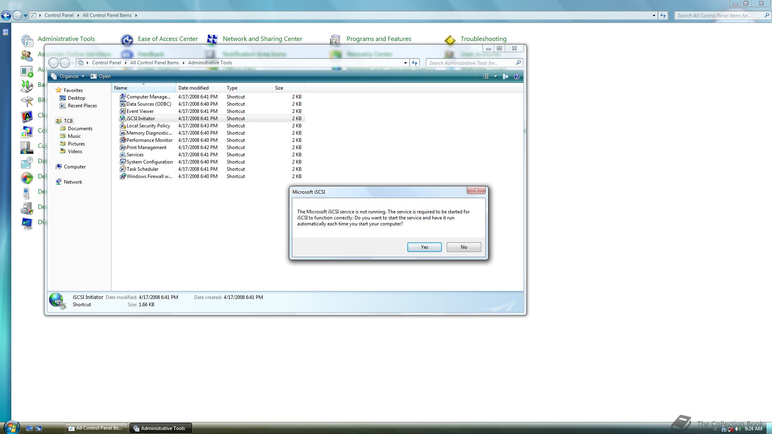Select the Local Security Policy icon
The width and height of the screenshot is (772, 434).
point(123,126)
